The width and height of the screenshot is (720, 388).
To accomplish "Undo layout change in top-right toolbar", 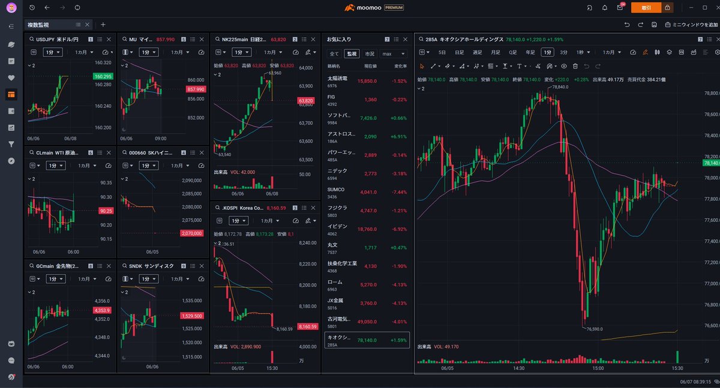I will click(627, 25).
